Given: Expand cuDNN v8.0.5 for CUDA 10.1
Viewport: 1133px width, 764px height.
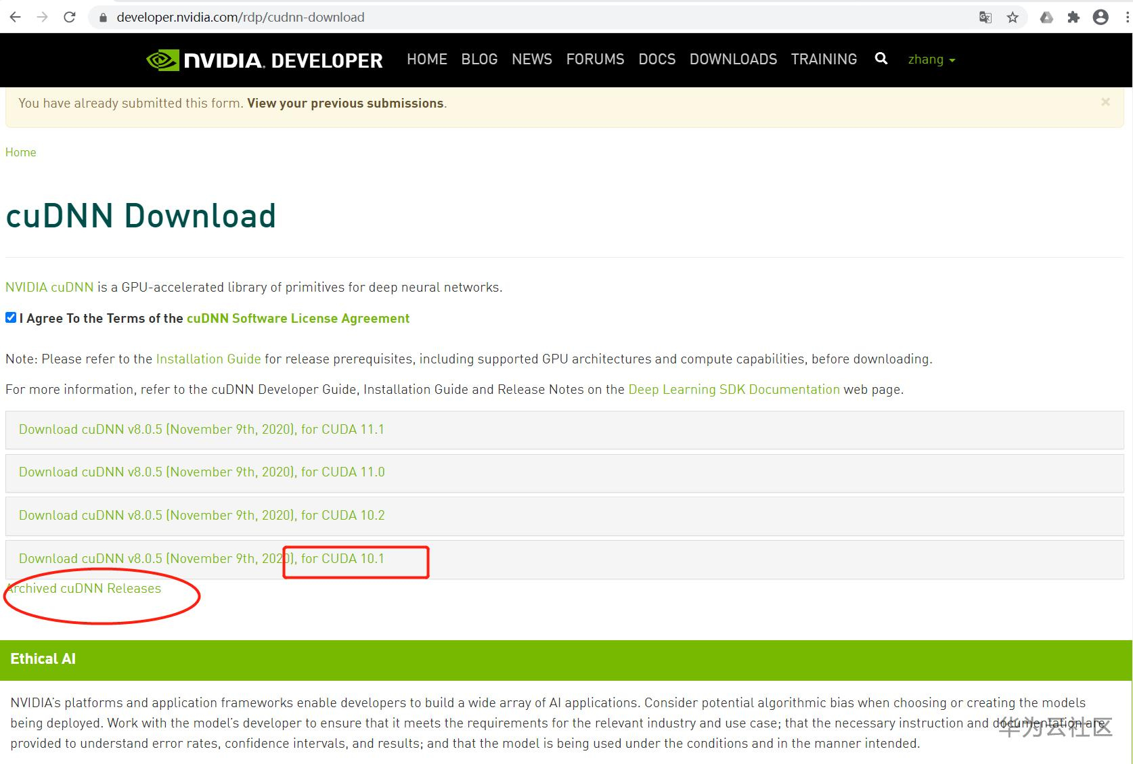Looking at the screenshot, I should pyautogui.click(x=564, y=559).
